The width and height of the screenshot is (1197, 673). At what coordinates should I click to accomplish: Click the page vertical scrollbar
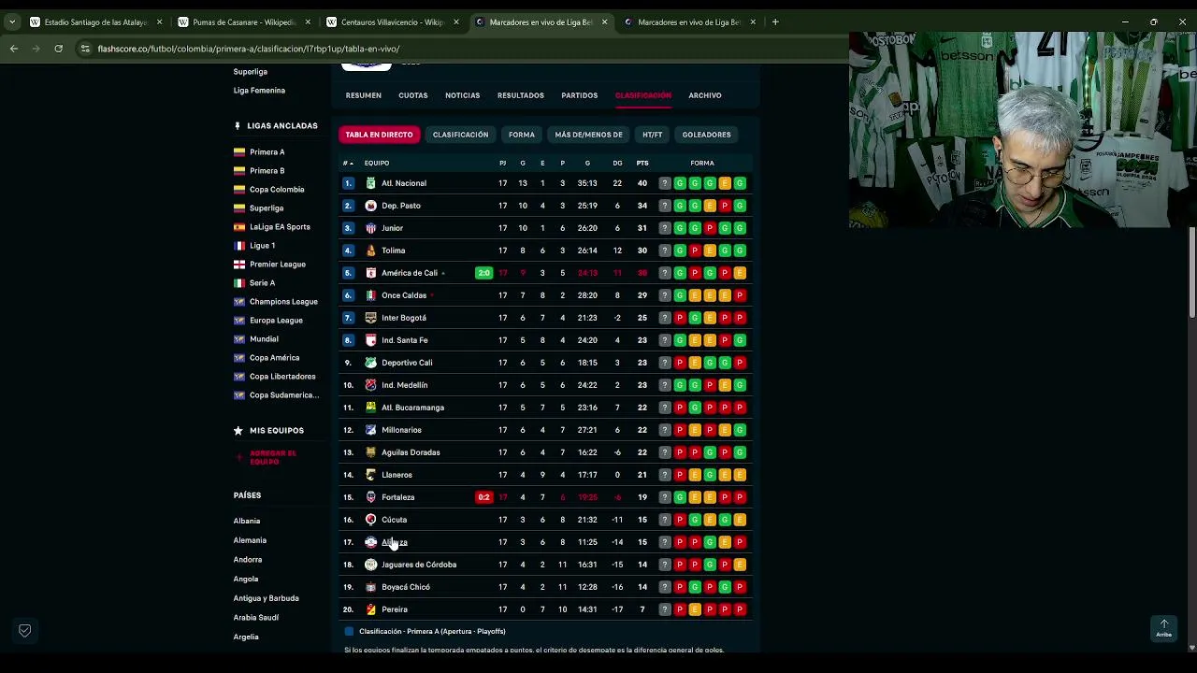1191,271
